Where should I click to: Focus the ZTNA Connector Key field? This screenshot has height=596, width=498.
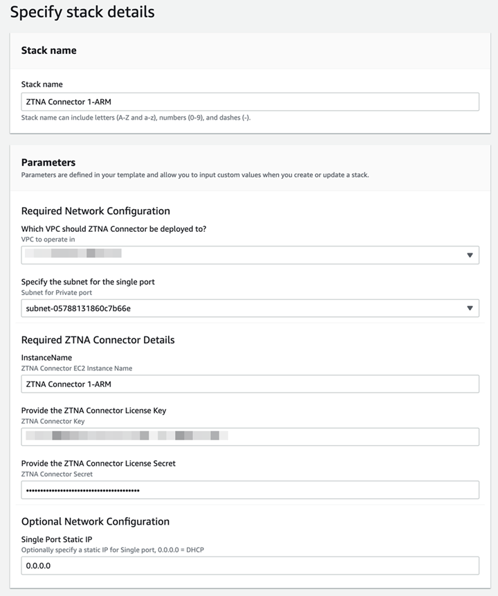(249, 437)
